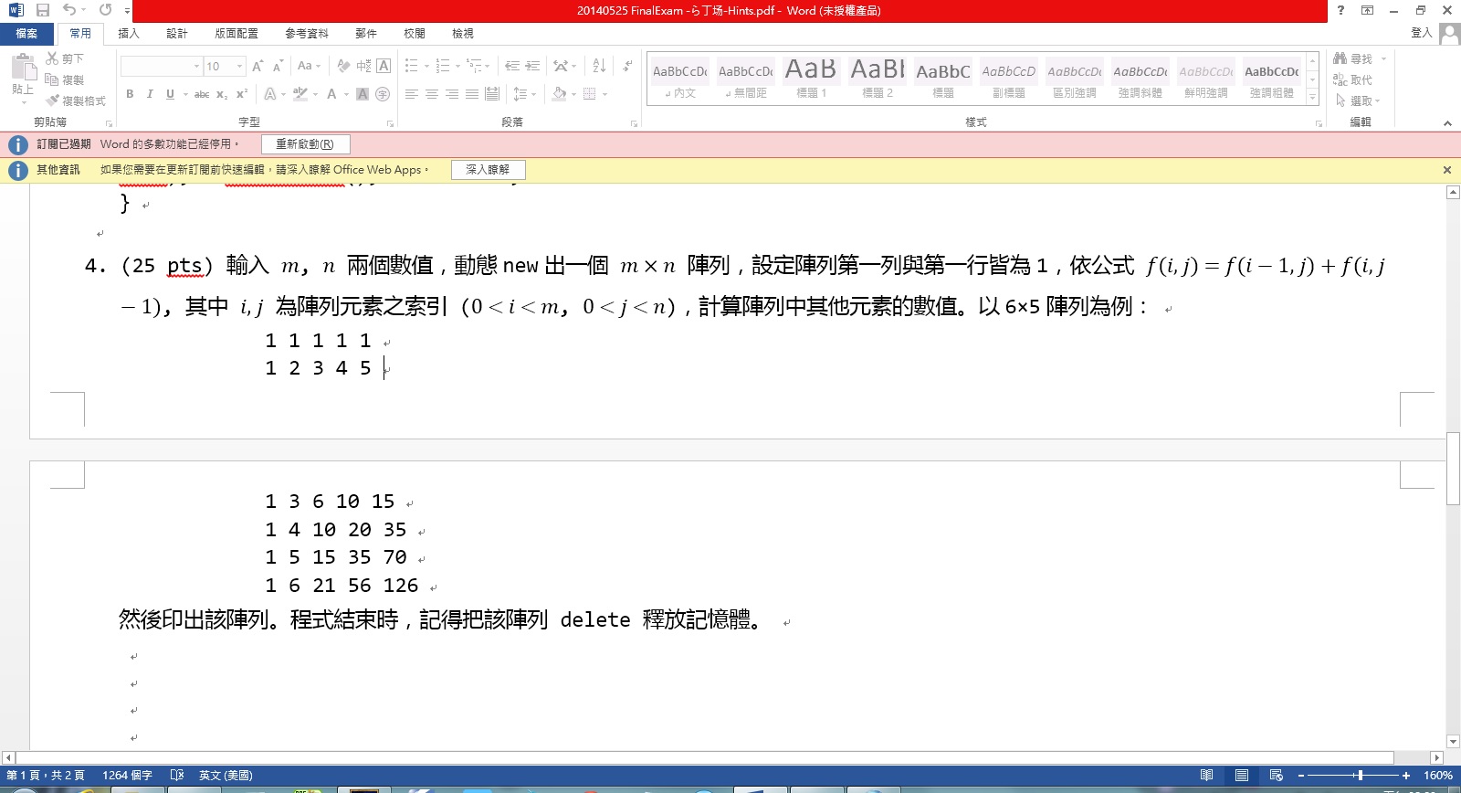
Task: Click the Increase Indent icon
Action: click(532, 66)
